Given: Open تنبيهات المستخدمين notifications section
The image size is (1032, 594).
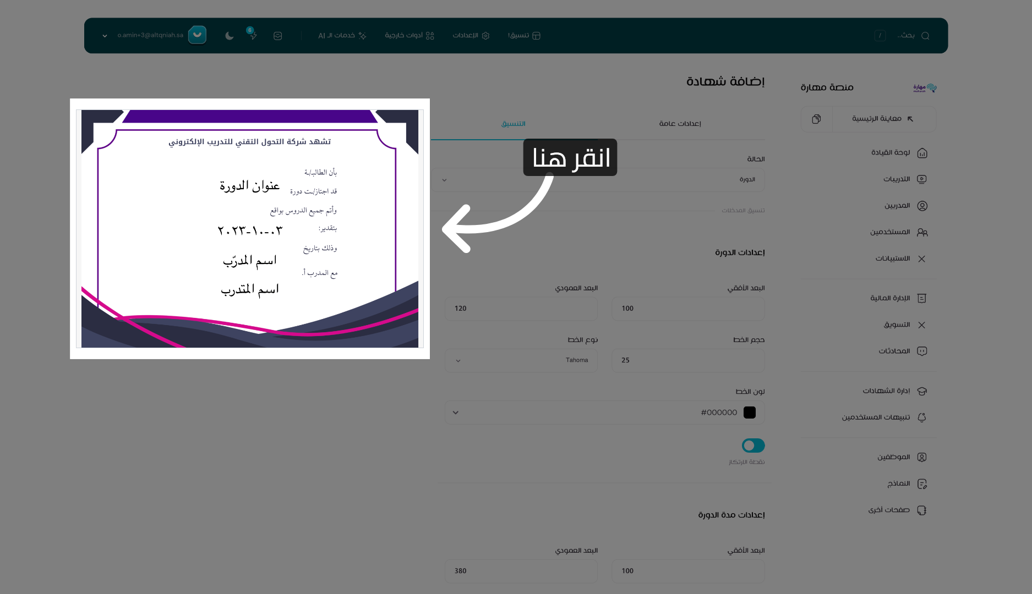Looking at the screenshot, I should tap(922, 417).
